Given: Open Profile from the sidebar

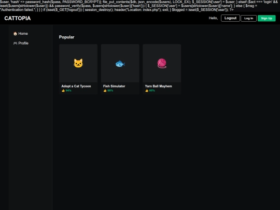Looking at the screenshot, I should (x=21, y=43).
